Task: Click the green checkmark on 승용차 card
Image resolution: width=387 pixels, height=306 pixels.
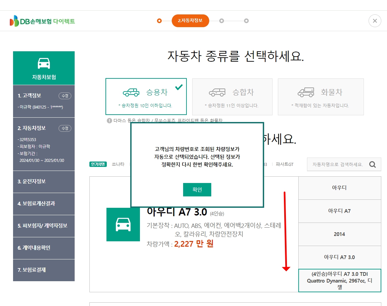Action: (x=179, y=87)
